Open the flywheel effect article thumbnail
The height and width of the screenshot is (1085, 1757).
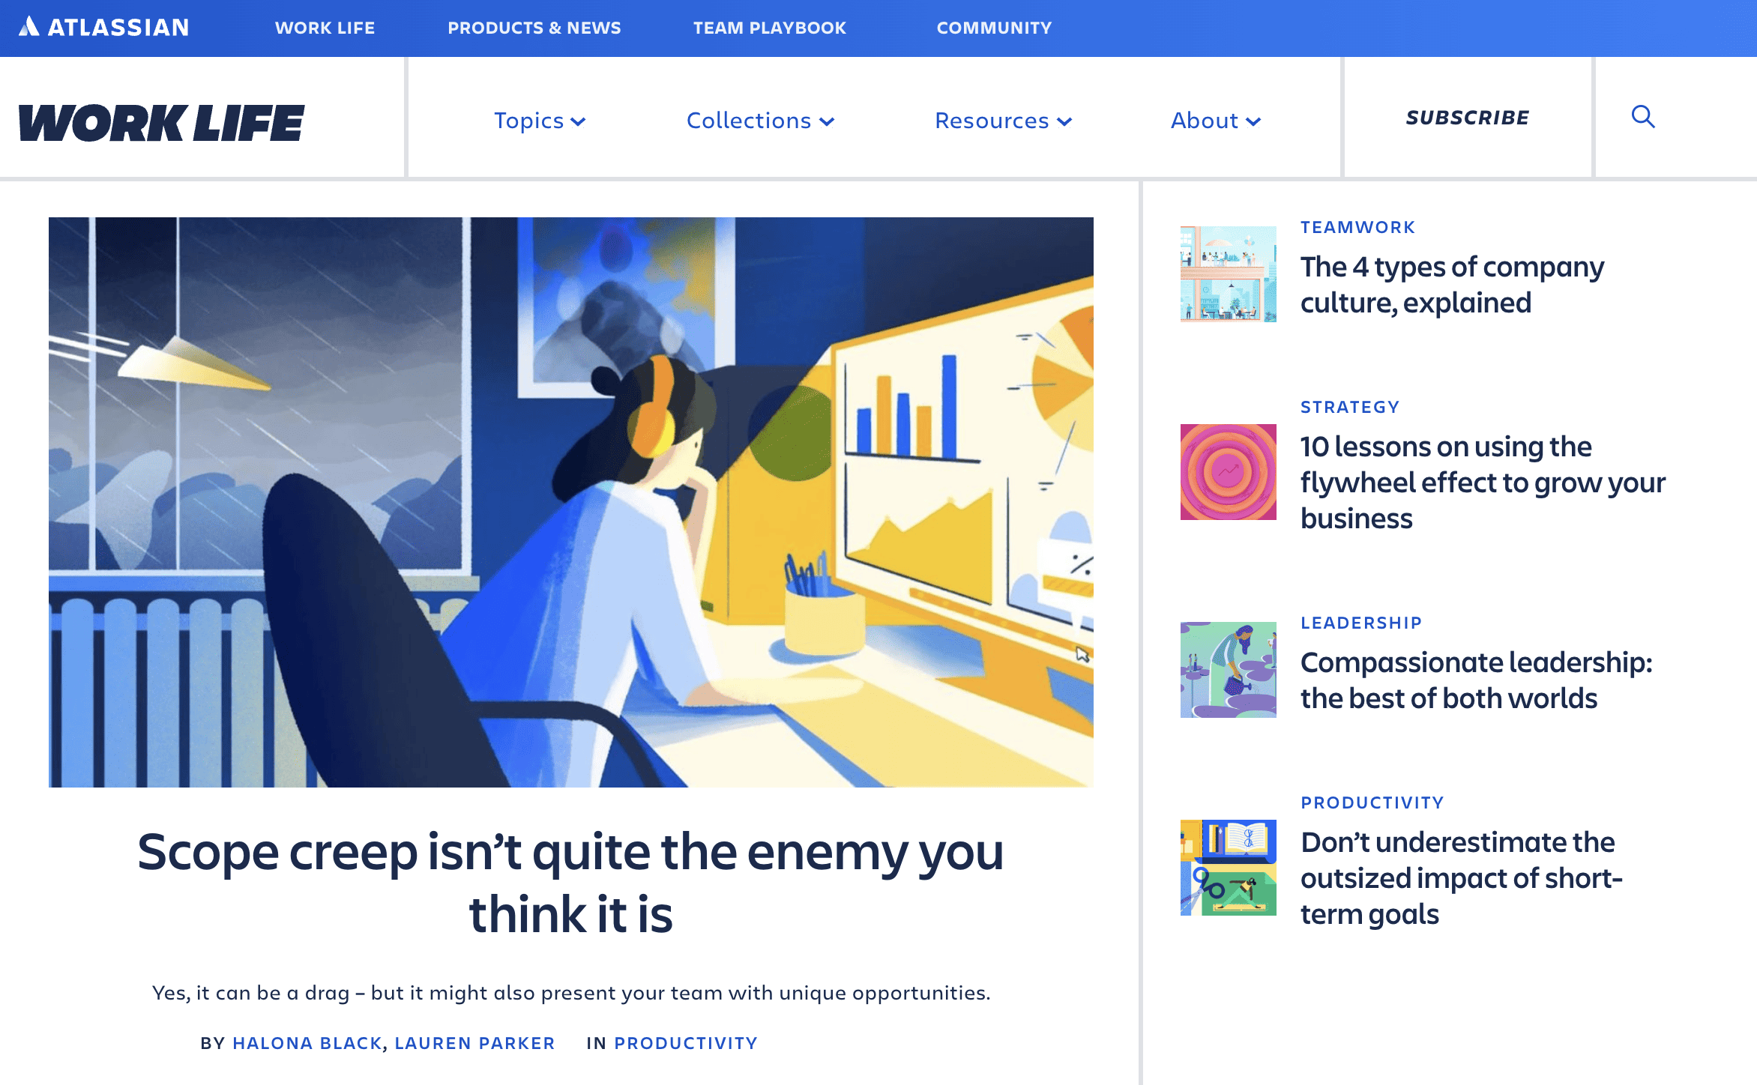[1228, 472]
